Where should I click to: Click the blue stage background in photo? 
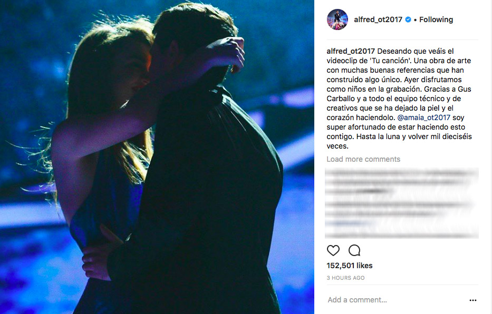[x=32, y=63]
